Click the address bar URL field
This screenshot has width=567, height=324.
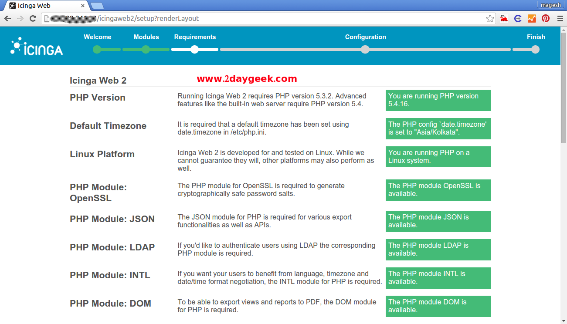[x=268, y=19]
